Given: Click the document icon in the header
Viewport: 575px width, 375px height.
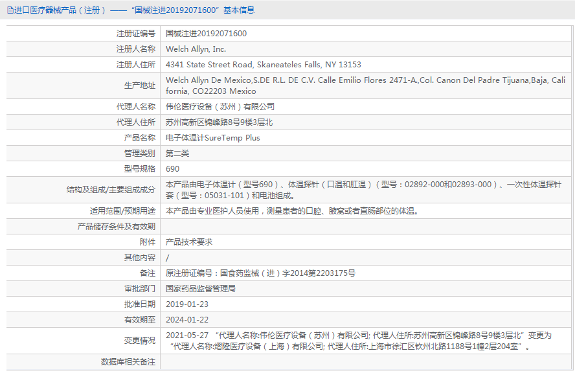Looking at the screenshot, I should pos(10,10).
